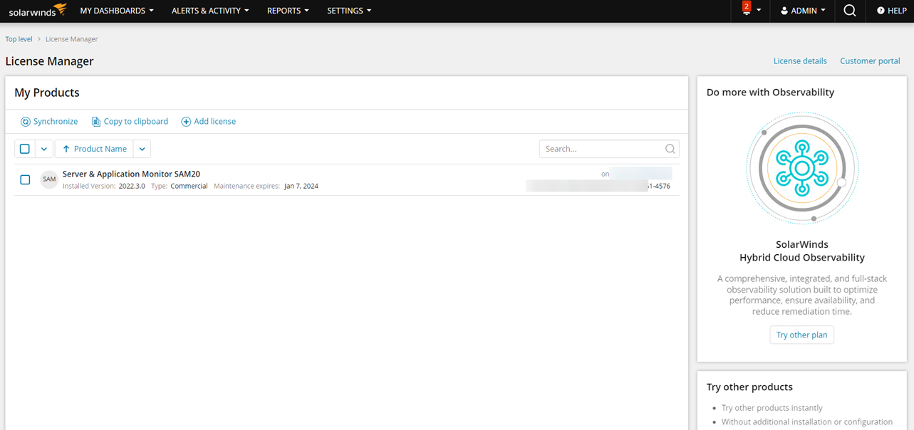Click installed version 2022.3.0

[x=132, y=187]
